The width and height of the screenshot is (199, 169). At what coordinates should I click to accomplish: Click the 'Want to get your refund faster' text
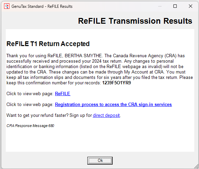pyautogui.click(x=37, y=115)
